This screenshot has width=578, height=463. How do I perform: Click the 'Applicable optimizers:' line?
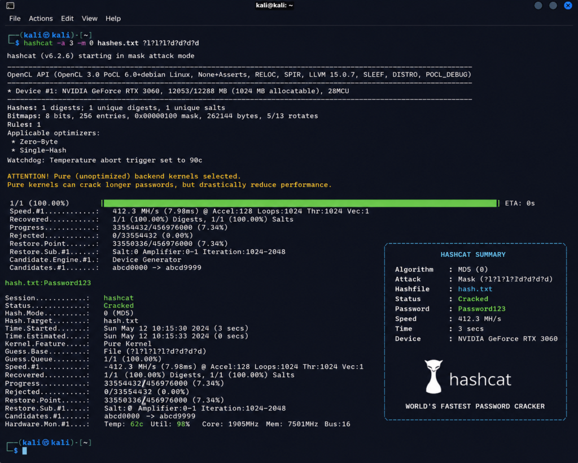pos(54,133)
